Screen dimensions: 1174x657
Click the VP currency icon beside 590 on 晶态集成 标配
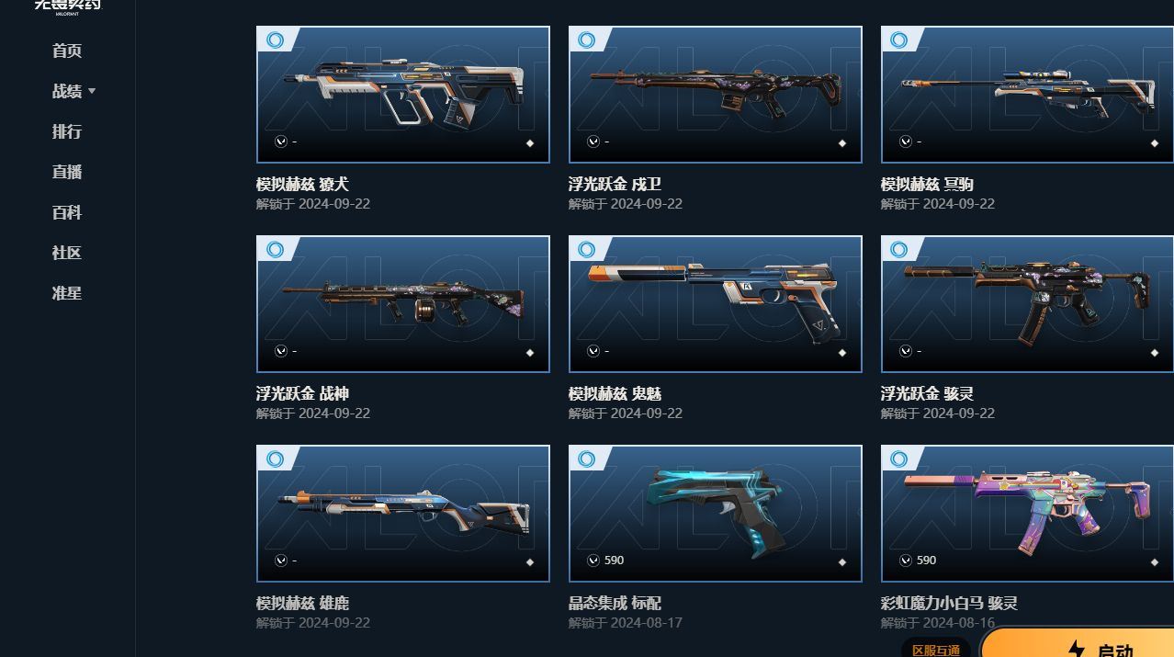[593, 561]
